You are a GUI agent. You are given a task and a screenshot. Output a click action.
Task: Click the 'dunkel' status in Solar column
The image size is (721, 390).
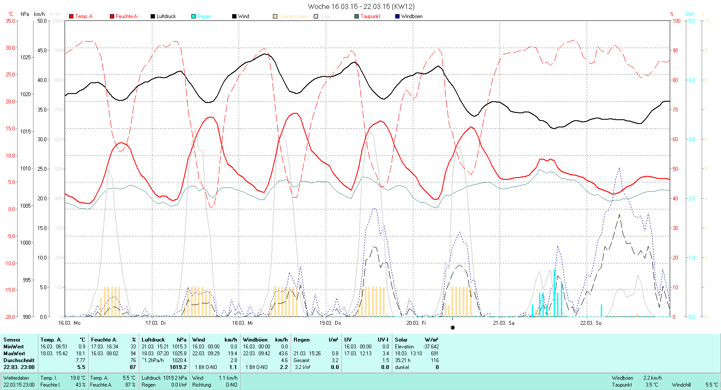tap(402, 367)
